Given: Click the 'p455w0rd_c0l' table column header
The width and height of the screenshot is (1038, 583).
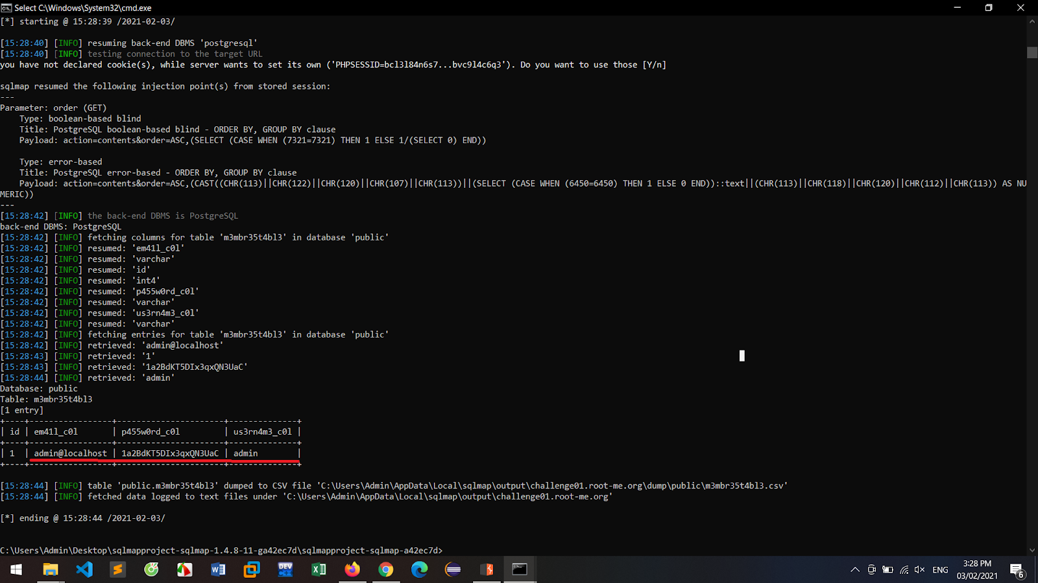Looking at the screenshot, I should pos(151,432).
